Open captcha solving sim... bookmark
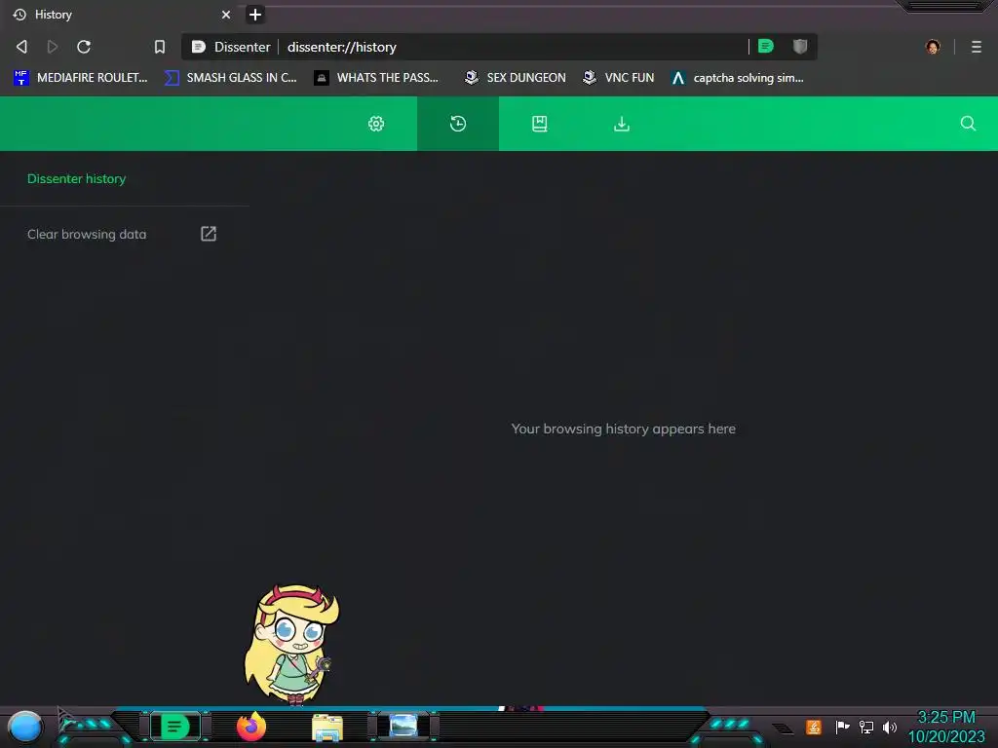Viewport: 998px width, 748px height. point(738,78)
